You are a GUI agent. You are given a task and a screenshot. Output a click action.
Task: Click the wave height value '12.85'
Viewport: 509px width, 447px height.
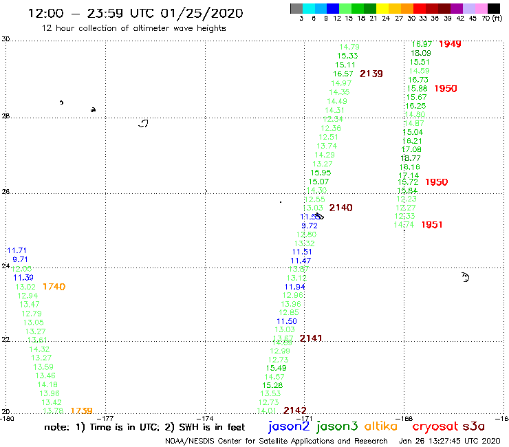click(x=289, y=313)
